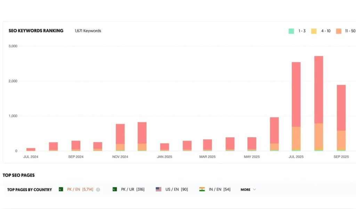This screenshot has width=356, height=209.
Task: Click the SEO KEYWORDS RANKING heading
Action: 36,31
